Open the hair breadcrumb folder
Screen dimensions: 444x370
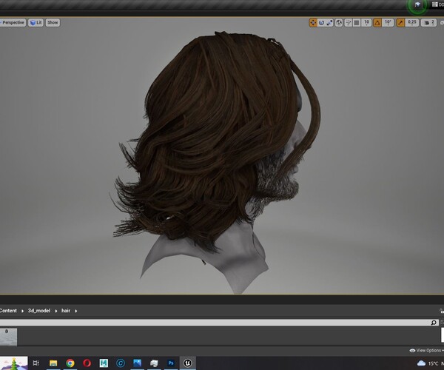click(x=66, y=311)
